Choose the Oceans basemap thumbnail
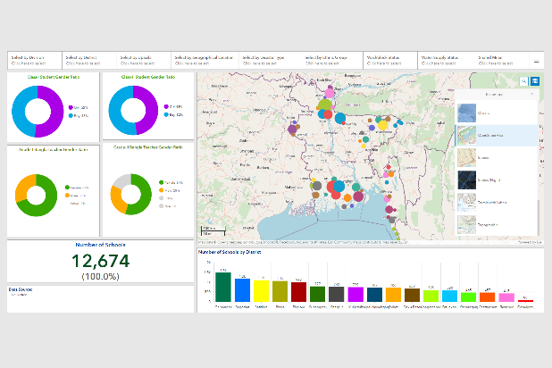The height and width of the screenshot is (368, 552). (x=469, y=113)
